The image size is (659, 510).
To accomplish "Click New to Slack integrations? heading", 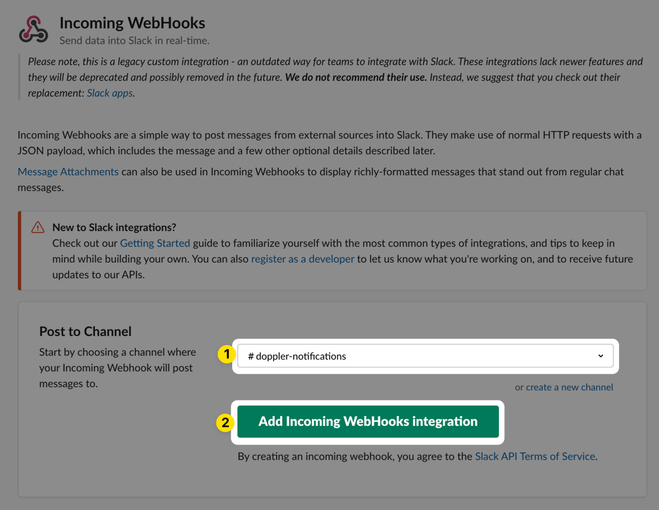I will pos(114,227).
